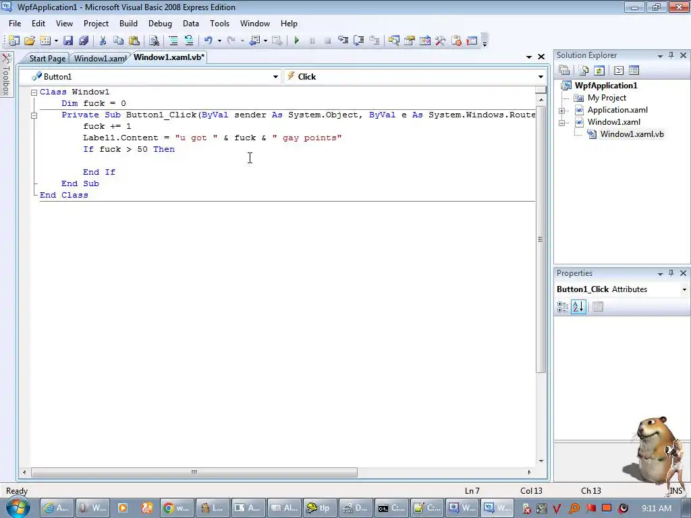This screenshot has width=691, height=518.
Task: Click the Paste clipboard icon
Action: tap(134, 40)
